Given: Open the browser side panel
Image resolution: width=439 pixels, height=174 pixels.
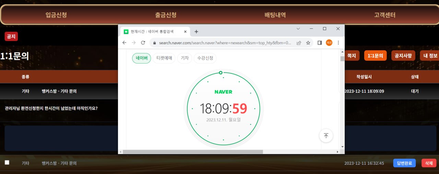Looking at the screenshot, I should point(319,43).
